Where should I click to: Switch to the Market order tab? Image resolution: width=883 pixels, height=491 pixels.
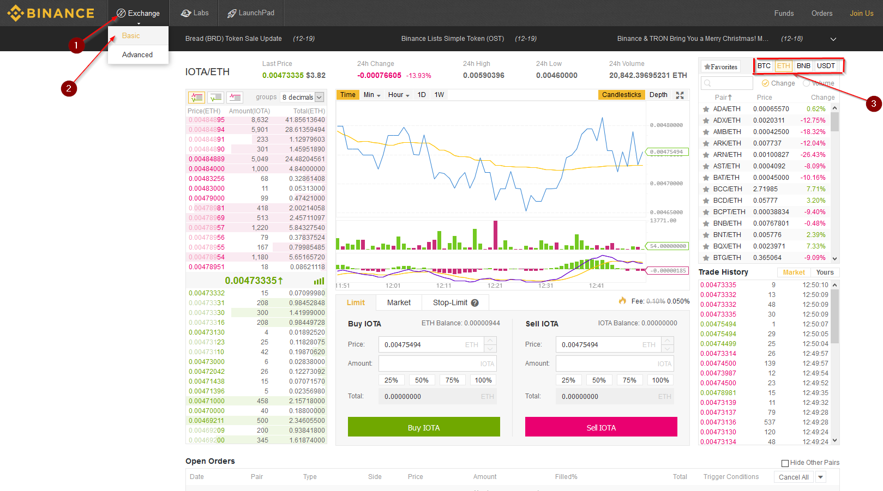click(x=399, y=302)
